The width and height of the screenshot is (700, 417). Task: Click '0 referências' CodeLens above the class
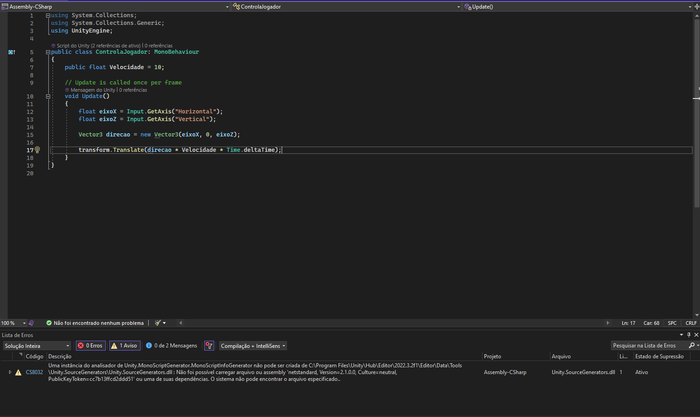[x=159, y=46]
